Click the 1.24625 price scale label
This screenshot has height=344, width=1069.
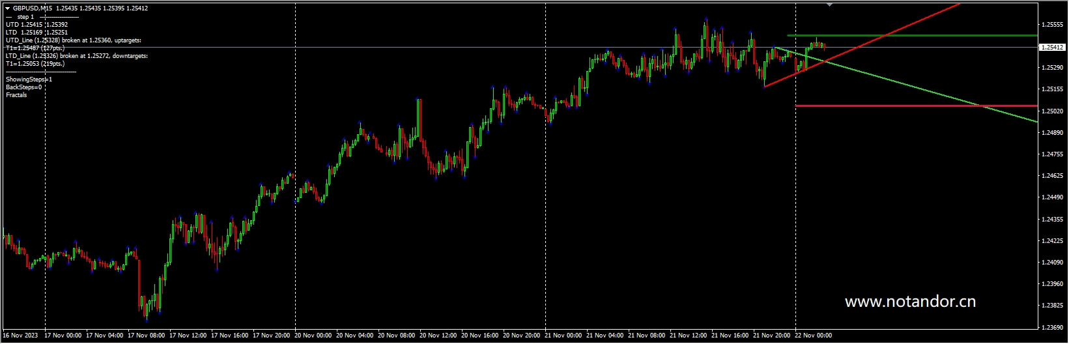[x=1052, y=176]
